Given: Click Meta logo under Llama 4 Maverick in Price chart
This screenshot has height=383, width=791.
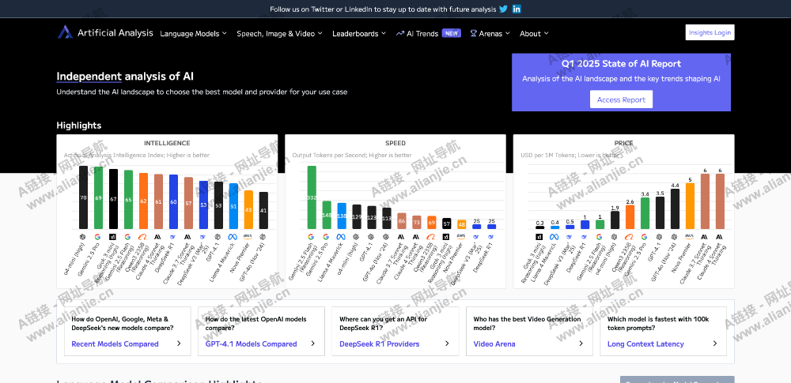Looking at the screenshot, I should click(555, 236).
